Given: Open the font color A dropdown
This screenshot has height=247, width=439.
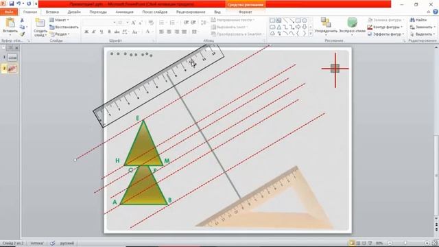Looking at the screenshot, I should point(149,32).
